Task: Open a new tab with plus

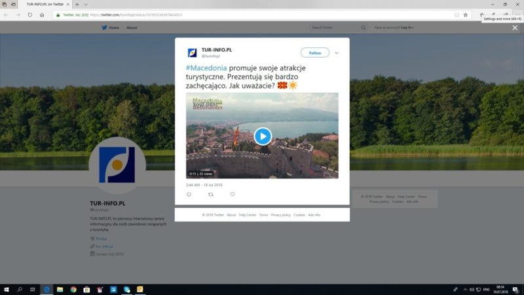Action: 77,5
